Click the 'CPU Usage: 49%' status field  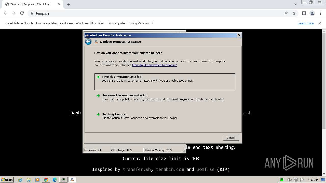tap(127, 150)
